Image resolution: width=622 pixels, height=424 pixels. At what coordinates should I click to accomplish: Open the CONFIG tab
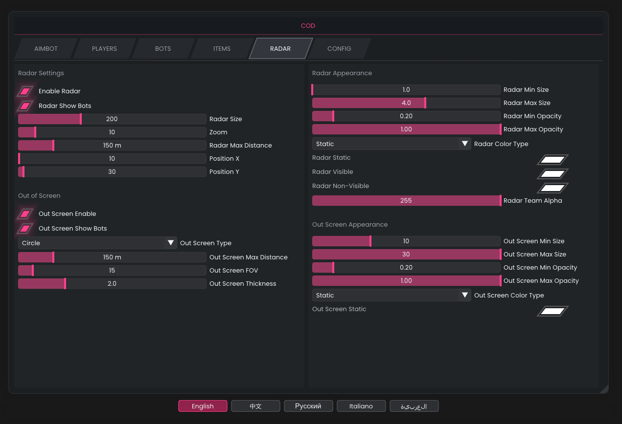(339, 49)
